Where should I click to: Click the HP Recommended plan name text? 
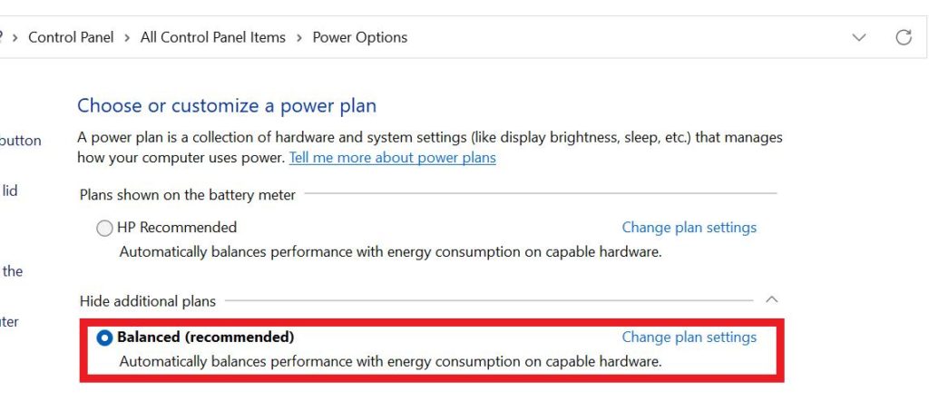tap(177, 228)
